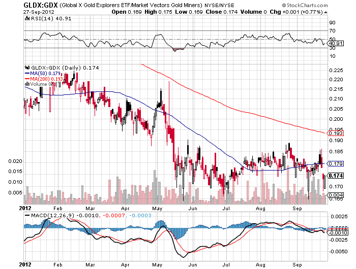The height and width of the screenshot is (269, 356).
Task: Click the blue 0.179 MA(50) price tag
Action: pos(336,163)
